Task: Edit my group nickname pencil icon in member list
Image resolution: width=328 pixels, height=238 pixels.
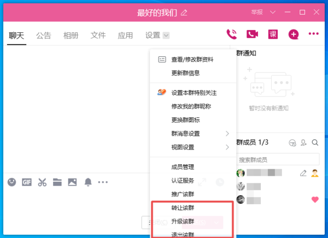Action: pyautogui.click(x=303, y=173)
